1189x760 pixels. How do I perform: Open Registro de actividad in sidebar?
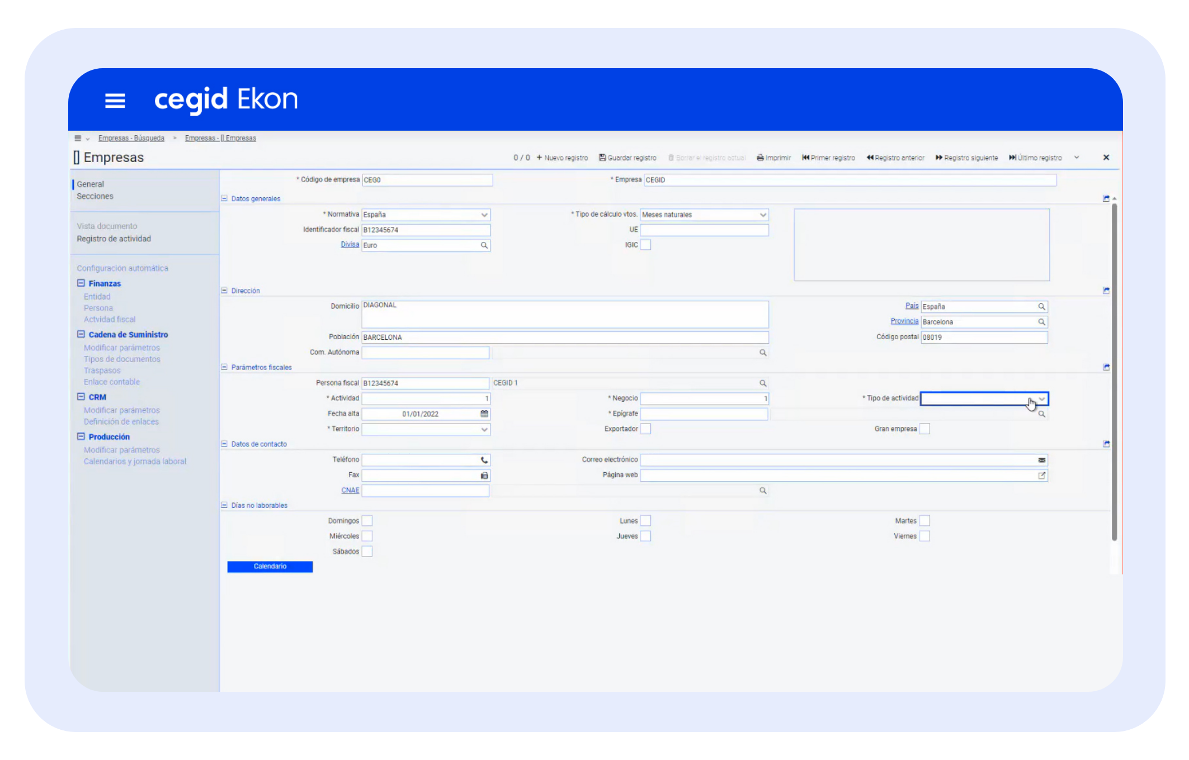[x=114, y=239]
